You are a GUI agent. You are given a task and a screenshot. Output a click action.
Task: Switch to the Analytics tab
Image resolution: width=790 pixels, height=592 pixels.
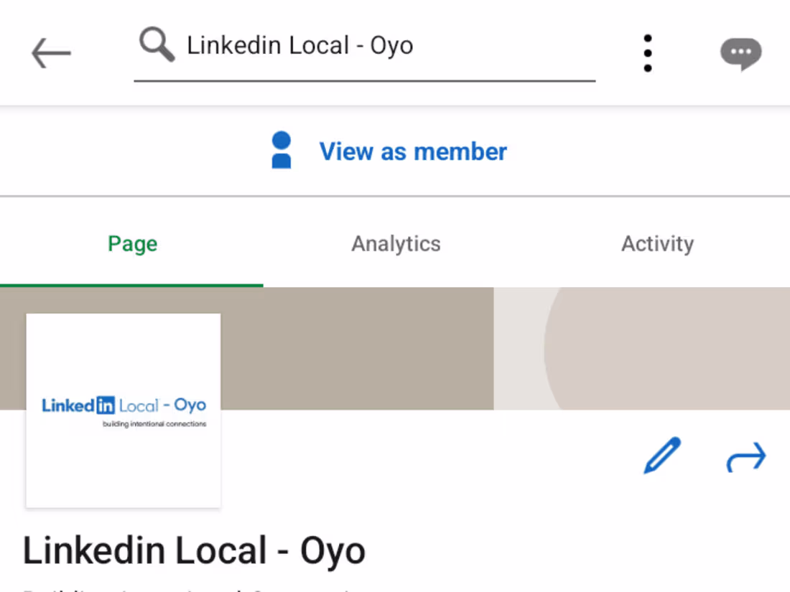pos(395,243)
